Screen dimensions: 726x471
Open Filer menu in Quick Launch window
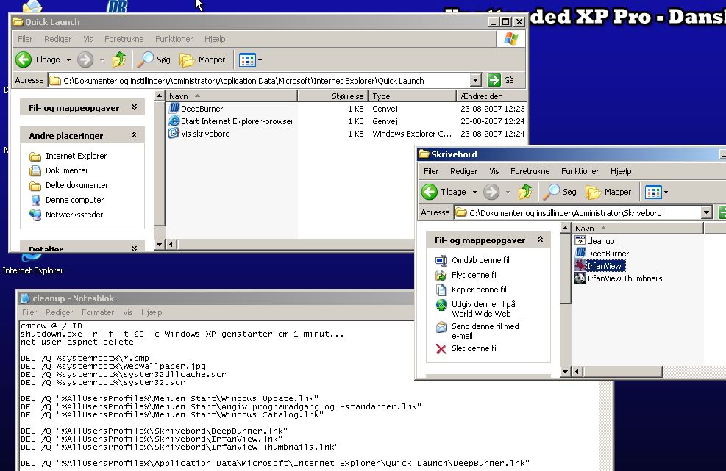coord(25,39)
